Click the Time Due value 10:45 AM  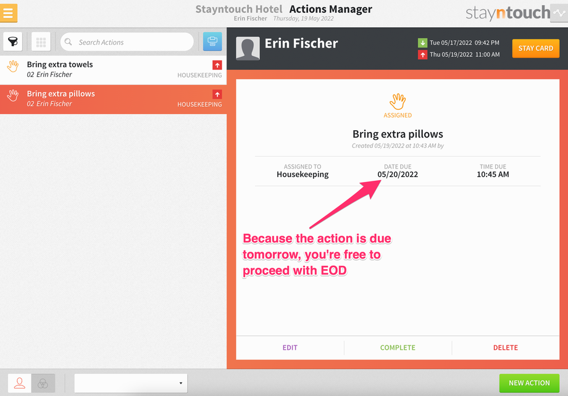pyautogui.click(x=493, y=175)
